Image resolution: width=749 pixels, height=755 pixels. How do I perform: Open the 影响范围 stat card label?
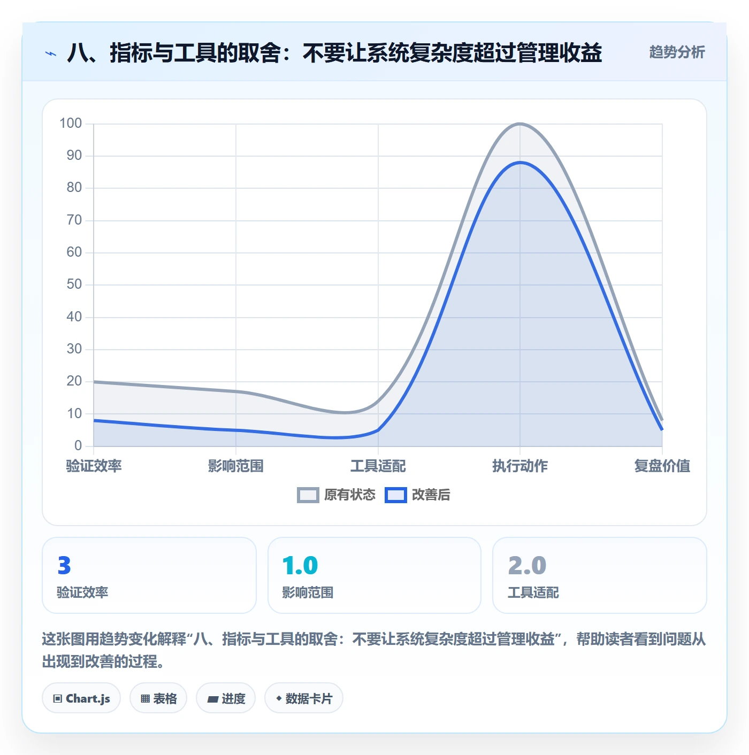coord(308,592)
